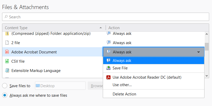Click the Action column header
212x106 pixels.
coord(157,28)
